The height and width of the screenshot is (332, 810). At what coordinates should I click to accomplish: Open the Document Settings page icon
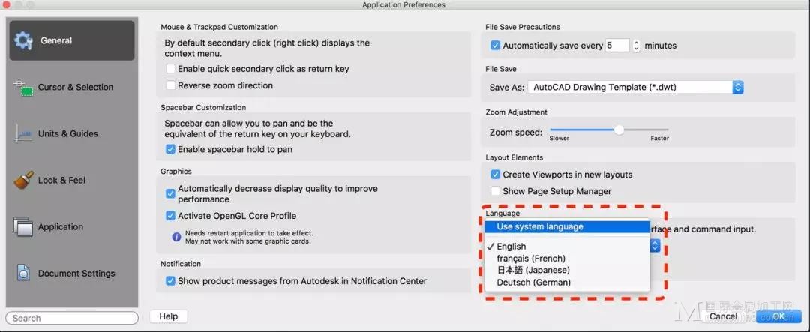[23, 272]
